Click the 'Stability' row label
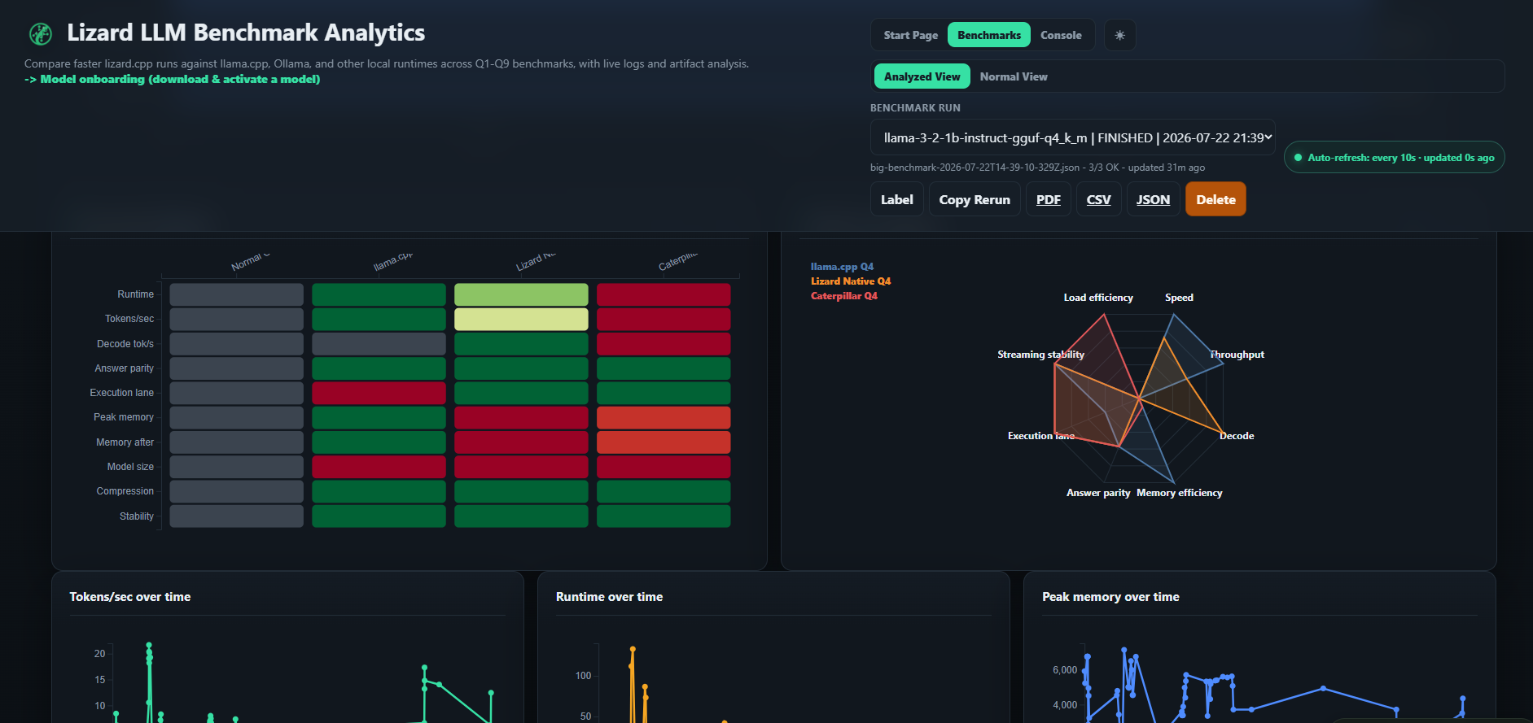This screenshot has height=723, width=1533. 136,516
